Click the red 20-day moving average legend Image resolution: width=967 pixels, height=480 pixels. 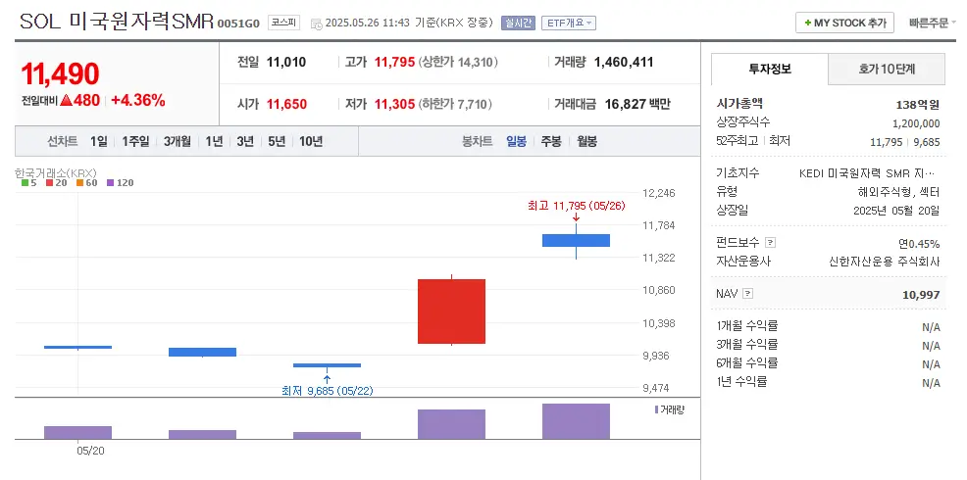(x=56, y=182)
